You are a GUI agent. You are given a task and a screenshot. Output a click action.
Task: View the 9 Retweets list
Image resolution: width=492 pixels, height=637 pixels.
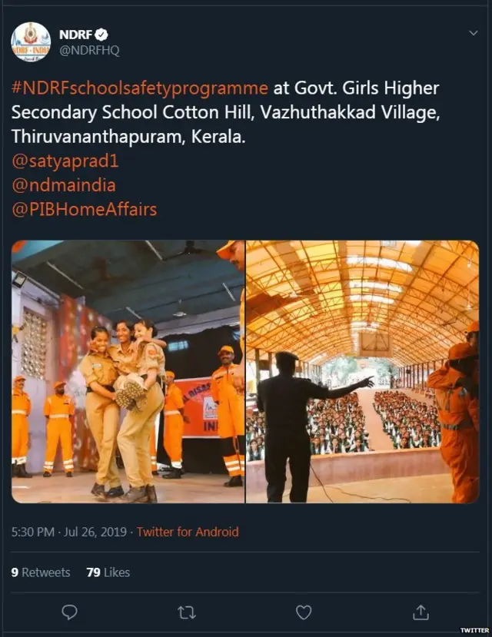coord(41,572)
